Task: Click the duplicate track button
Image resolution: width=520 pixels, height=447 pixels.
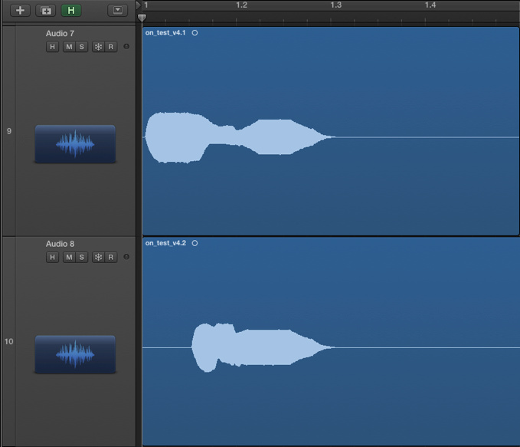Action: [46, 10]
